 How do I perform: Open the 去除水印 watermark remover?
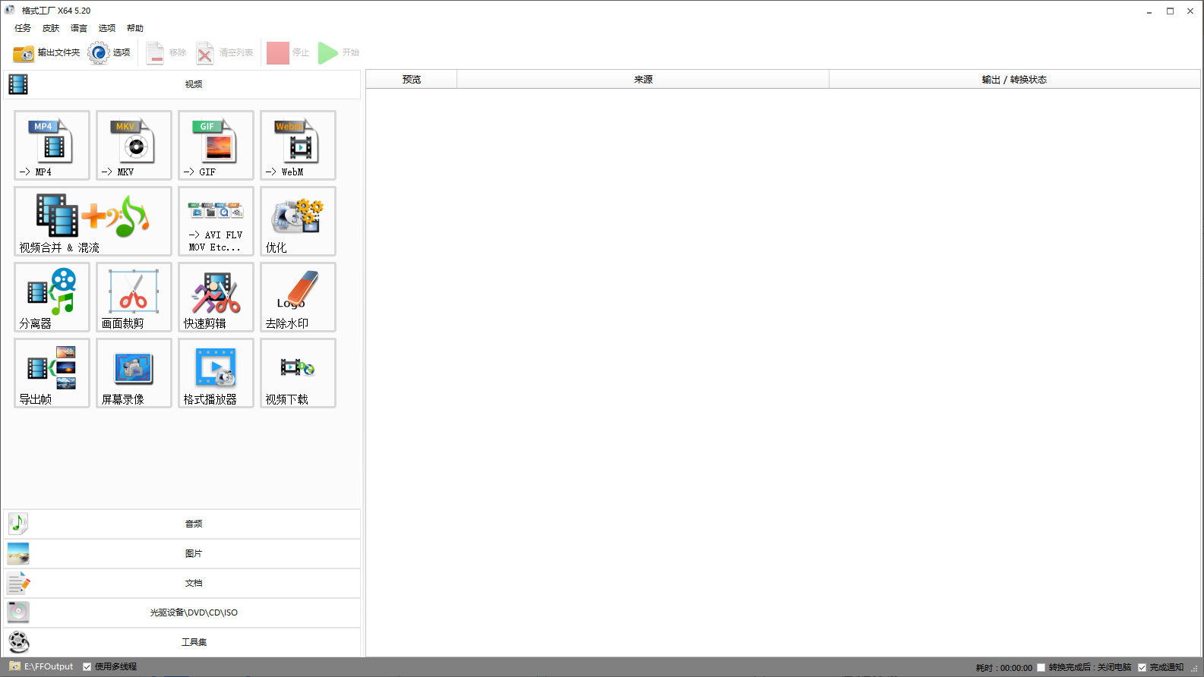[x=298, y=297]
